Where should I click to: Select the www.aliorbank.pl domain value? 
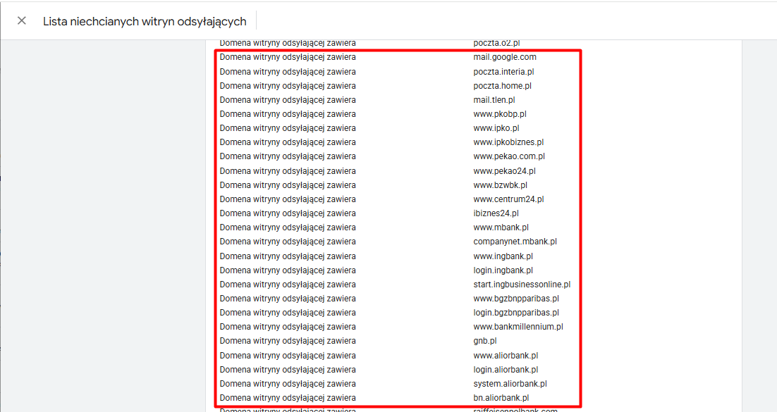(506, 356)
